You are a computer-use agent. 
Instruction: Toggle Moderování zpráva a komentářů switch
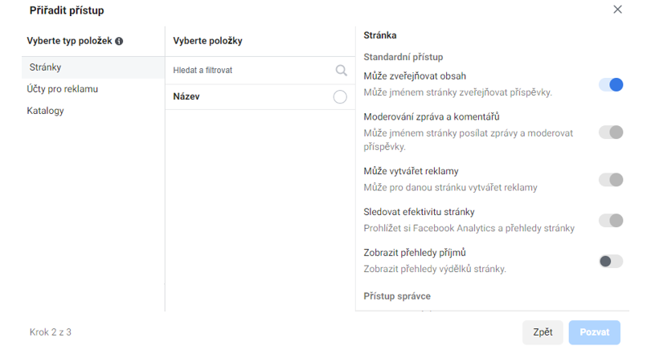coord(611,132)
